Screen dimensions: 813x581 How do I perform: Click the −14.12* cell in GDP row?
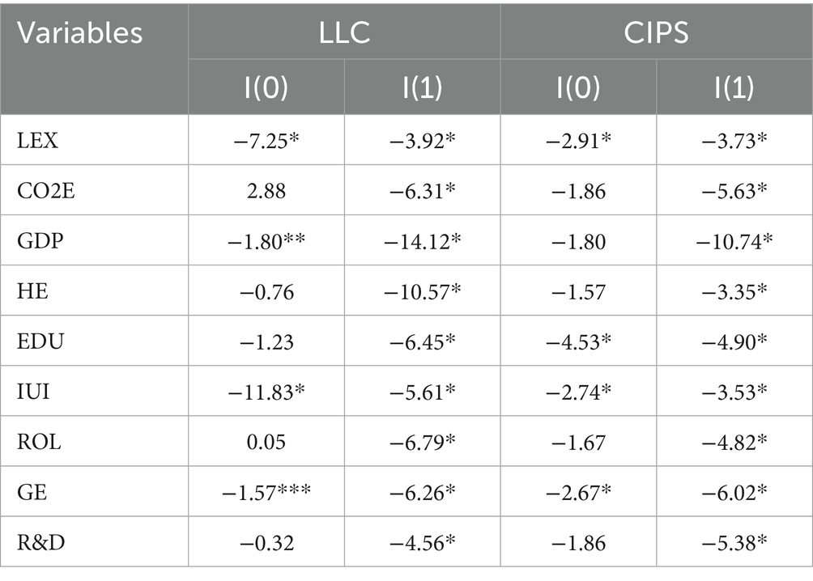click(422, 241)
